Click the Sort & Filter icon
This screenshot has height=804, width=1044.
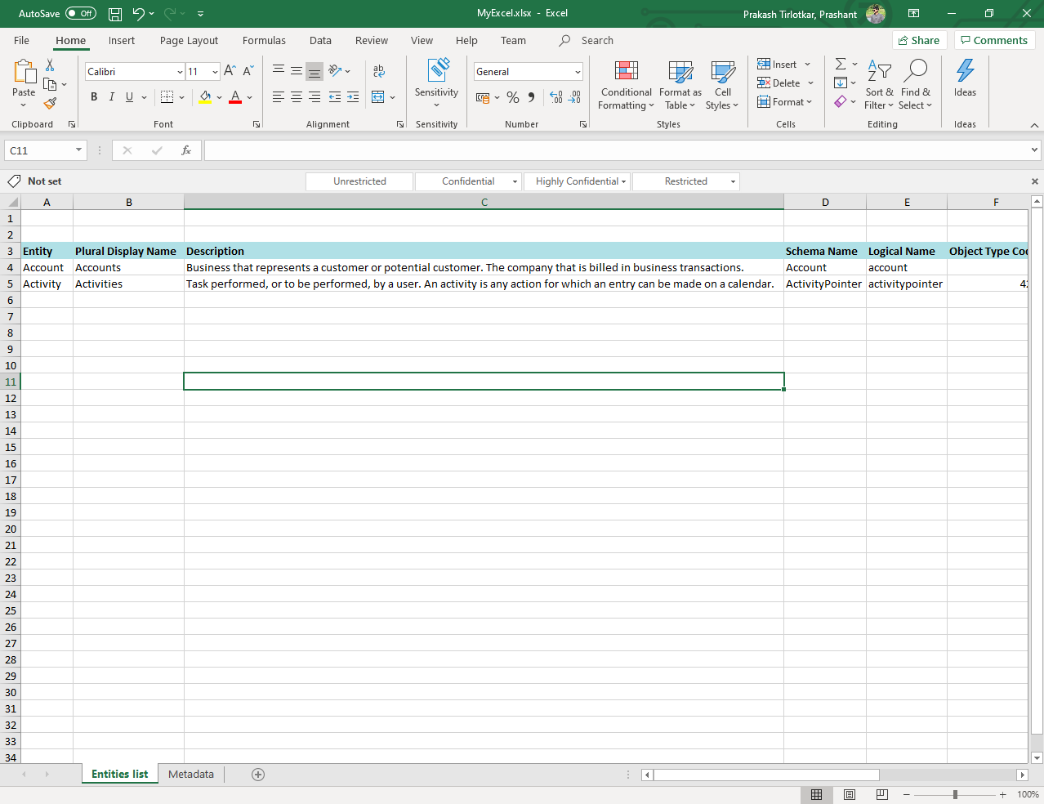(879, 85)
